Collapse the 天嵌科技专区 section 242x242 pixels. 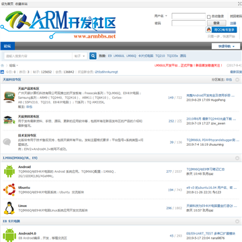point(237,80)
